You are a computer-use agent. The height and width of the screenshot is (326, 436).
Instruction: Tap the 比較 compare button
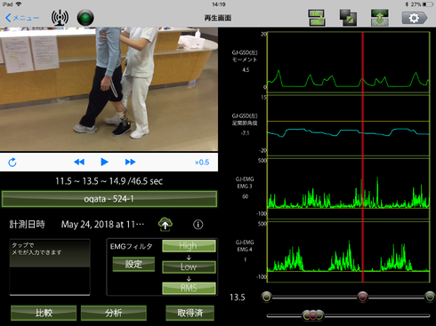[x=44, y=313]
